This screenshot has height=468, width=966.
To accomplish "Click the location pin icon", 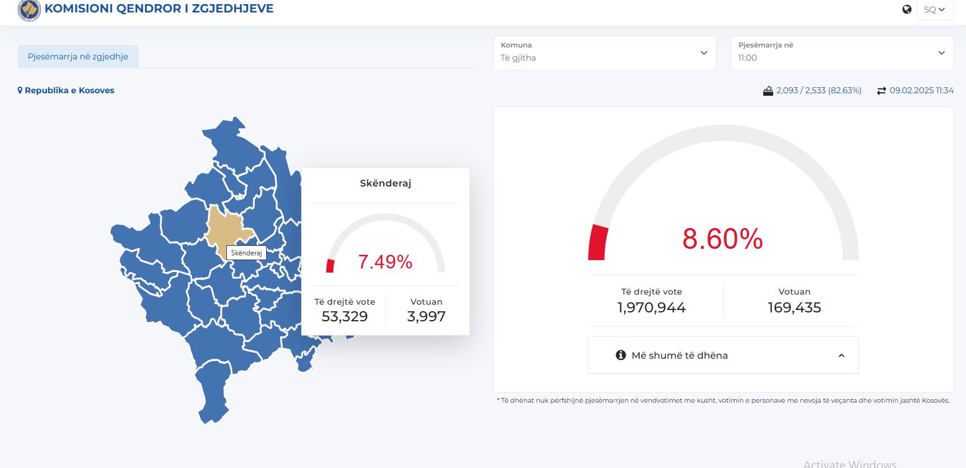I will tap(20, 90).
